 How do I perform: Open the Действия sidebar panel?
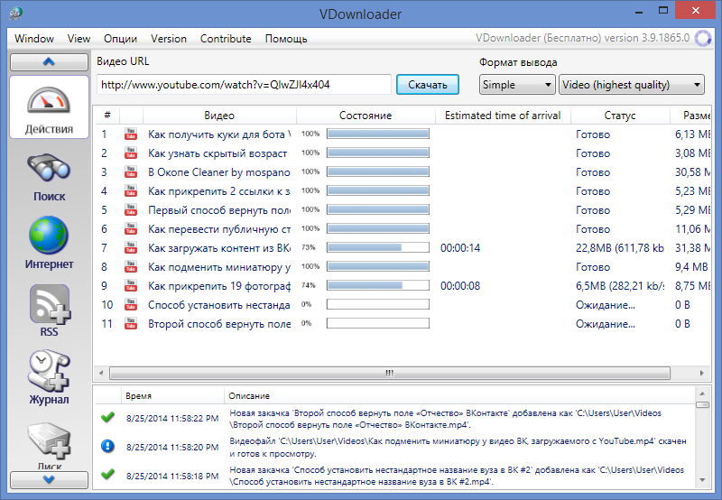pyautogui.click(x=49, y=106)
